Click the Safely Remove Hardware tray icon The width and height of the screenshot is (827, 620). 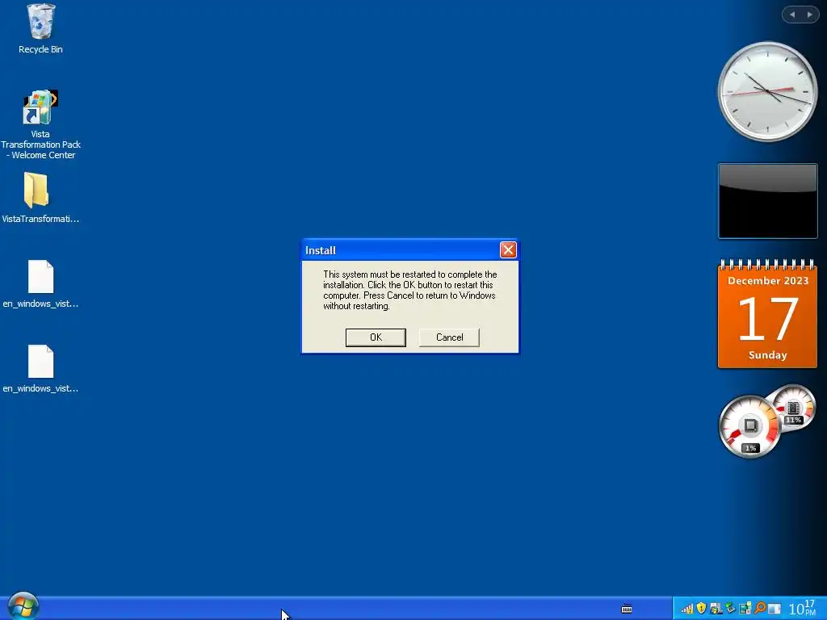730,608
